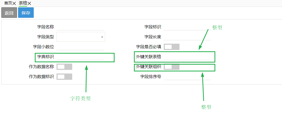This screenshot has height=129, width=282.
Task: Switch to the 首页 tab
Action: pyautogui.click(x=8, y=3)
